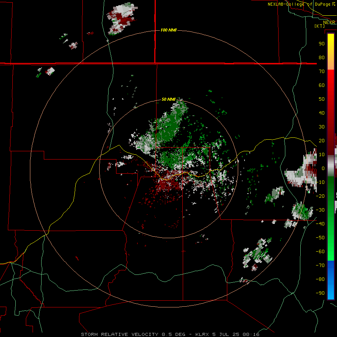
Task: Click the 20 value on velocity scale
Action: [322, 141]
